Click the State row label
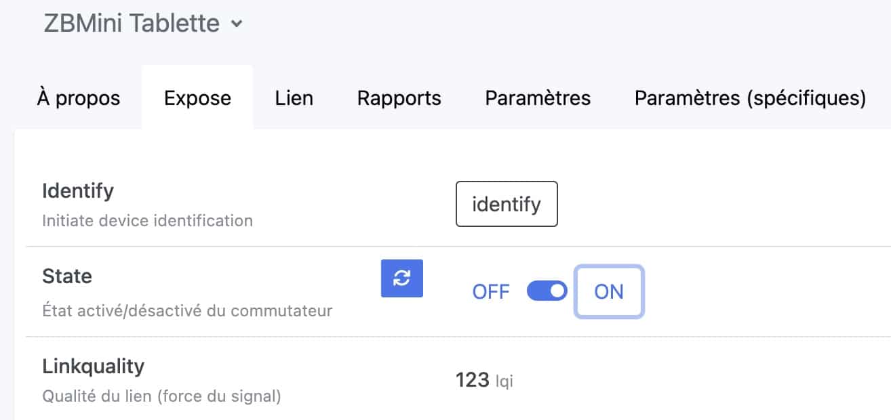This screenshot has height=420, width=891. pyautogui.click(x=67, y=276)
